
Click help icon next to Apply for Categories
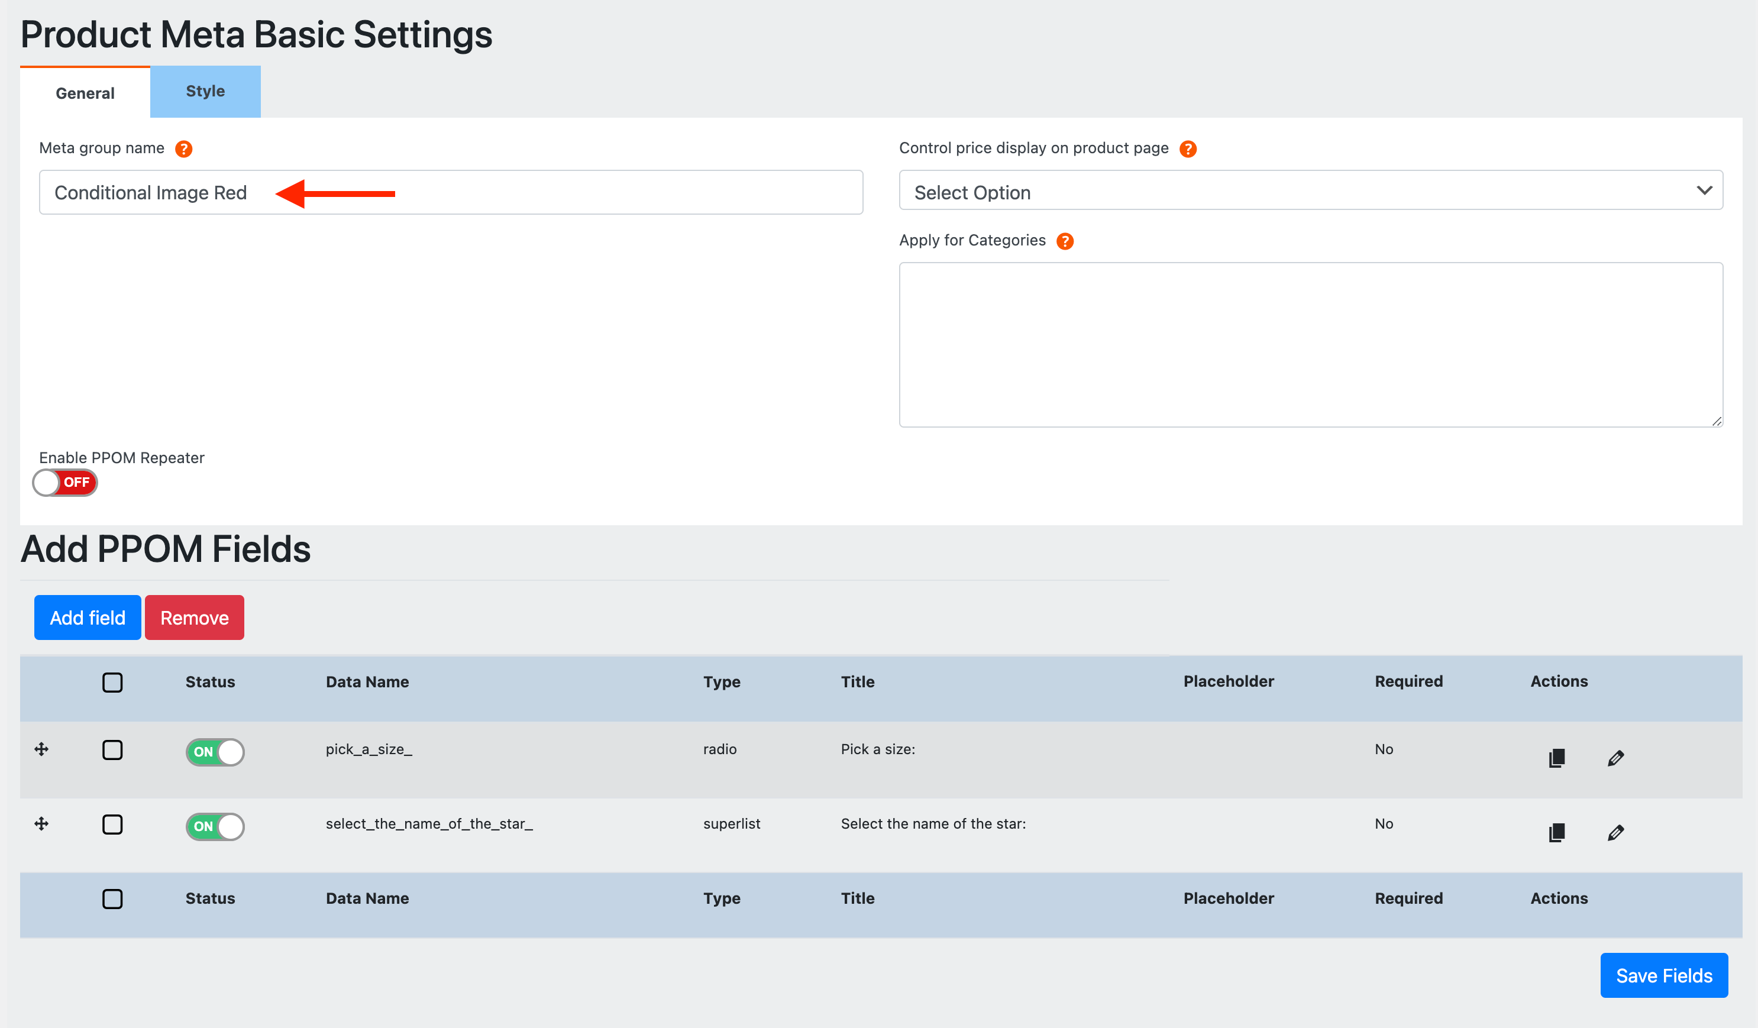coord(1065,241)
